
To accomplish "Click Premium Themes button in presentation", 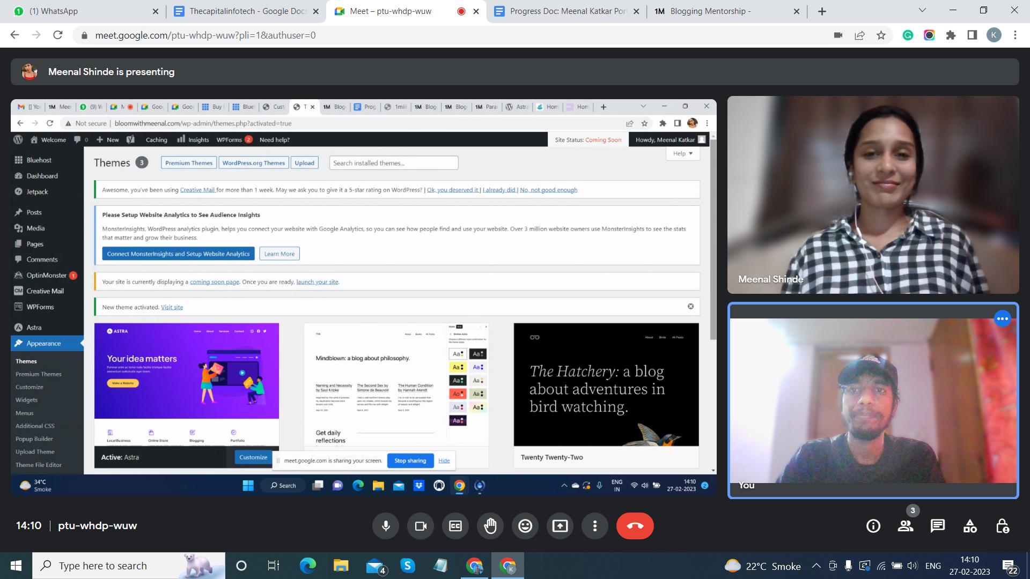I will point(189,163).
